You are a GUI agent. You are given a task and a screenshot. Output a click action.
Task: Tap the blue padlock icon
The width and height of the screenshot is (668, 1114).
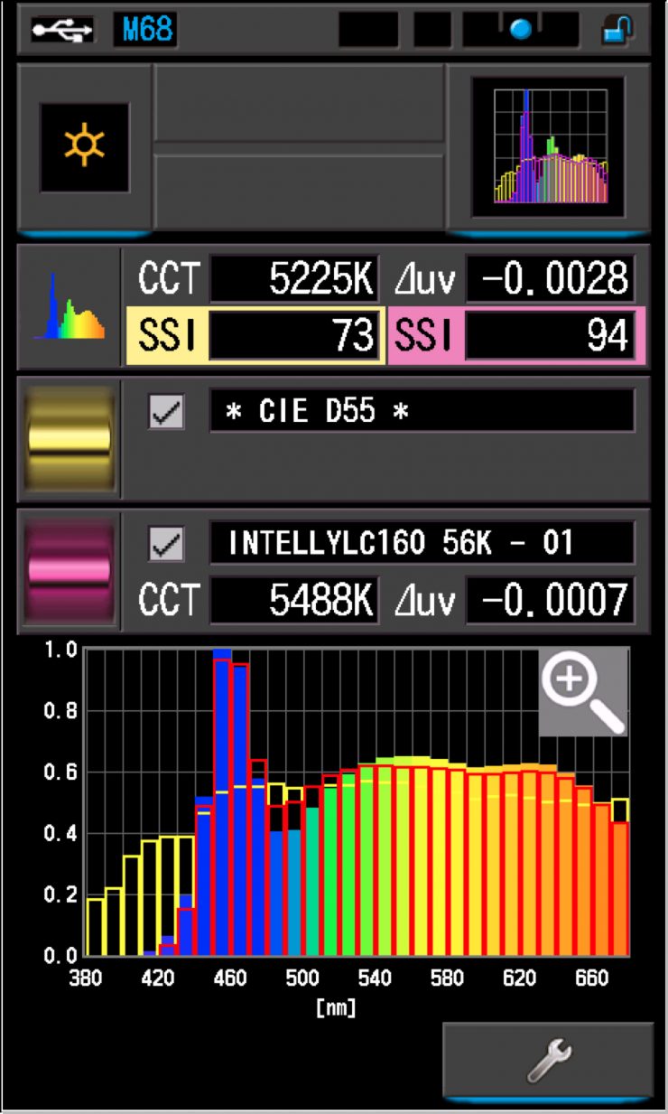click(x=617, y=30)
